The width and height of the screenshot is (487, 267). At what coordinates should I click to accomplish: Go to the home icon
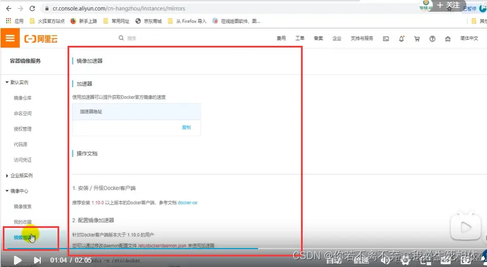tap(447, 39)
